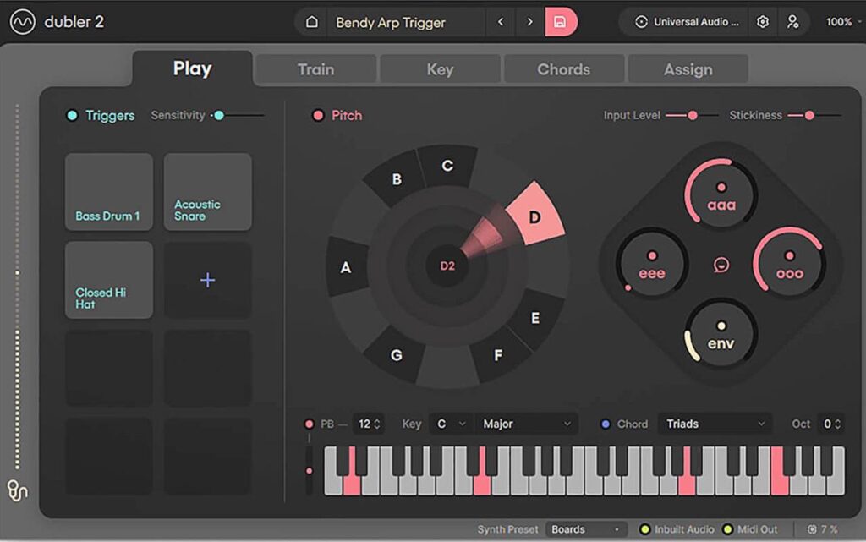Add a new trigger with the plus pad
The height and width of the screenshot is (542, 866).
(208, 280)
